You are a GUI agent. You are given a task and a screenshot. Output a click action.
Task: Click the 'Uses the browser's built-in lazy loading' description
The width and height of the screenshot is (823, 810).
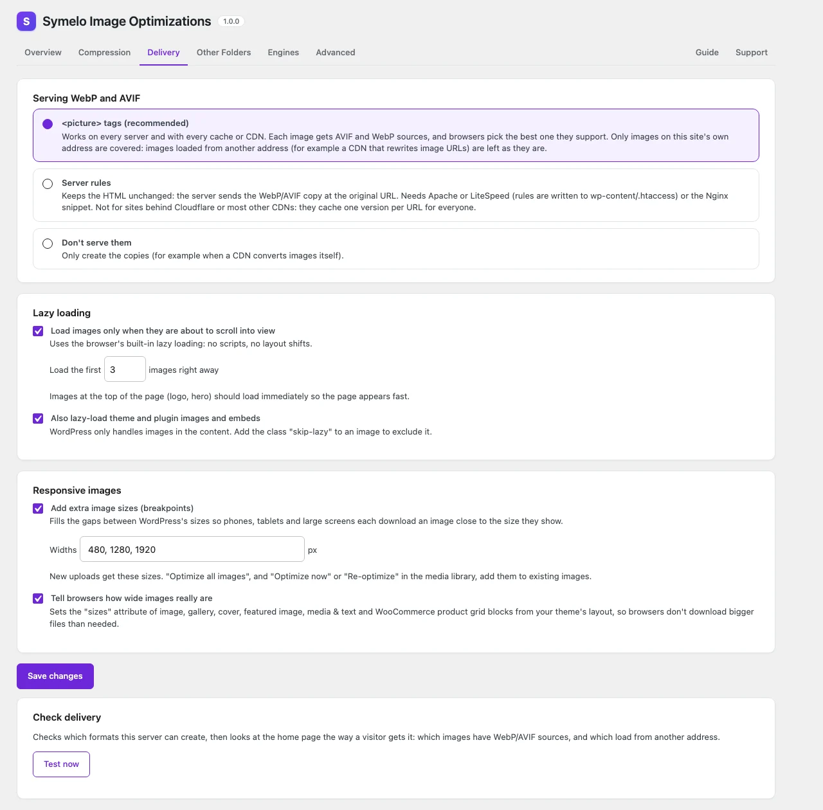point(181,344)
